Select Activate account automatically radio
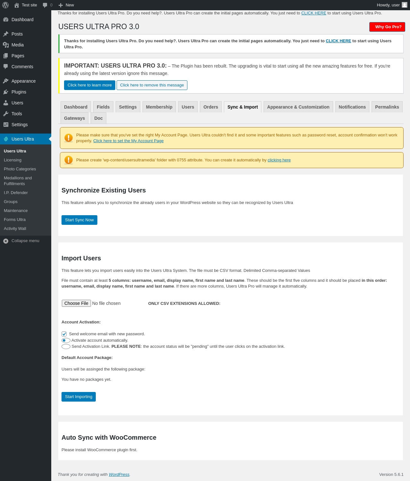410x481 pixels. [x=66, y=340]
